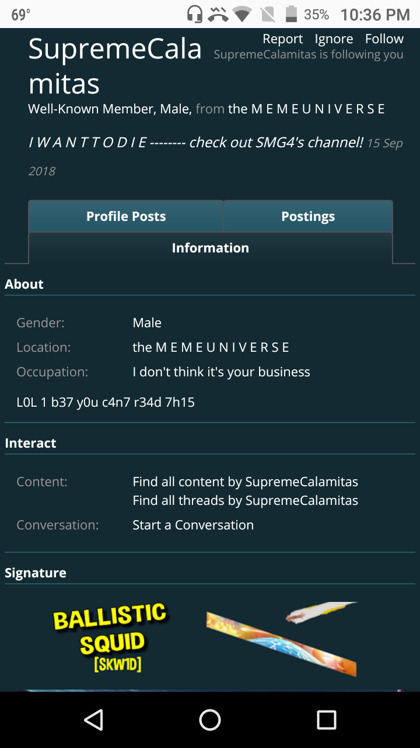Tap the no-SIM card status icon
The image size is (420, 748).
click(x=267, y=14)
